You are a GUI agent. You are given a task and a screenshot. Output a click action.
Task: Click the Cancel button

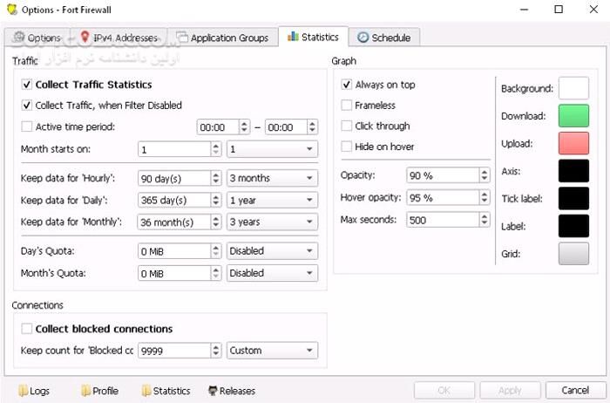pos(574,390)
